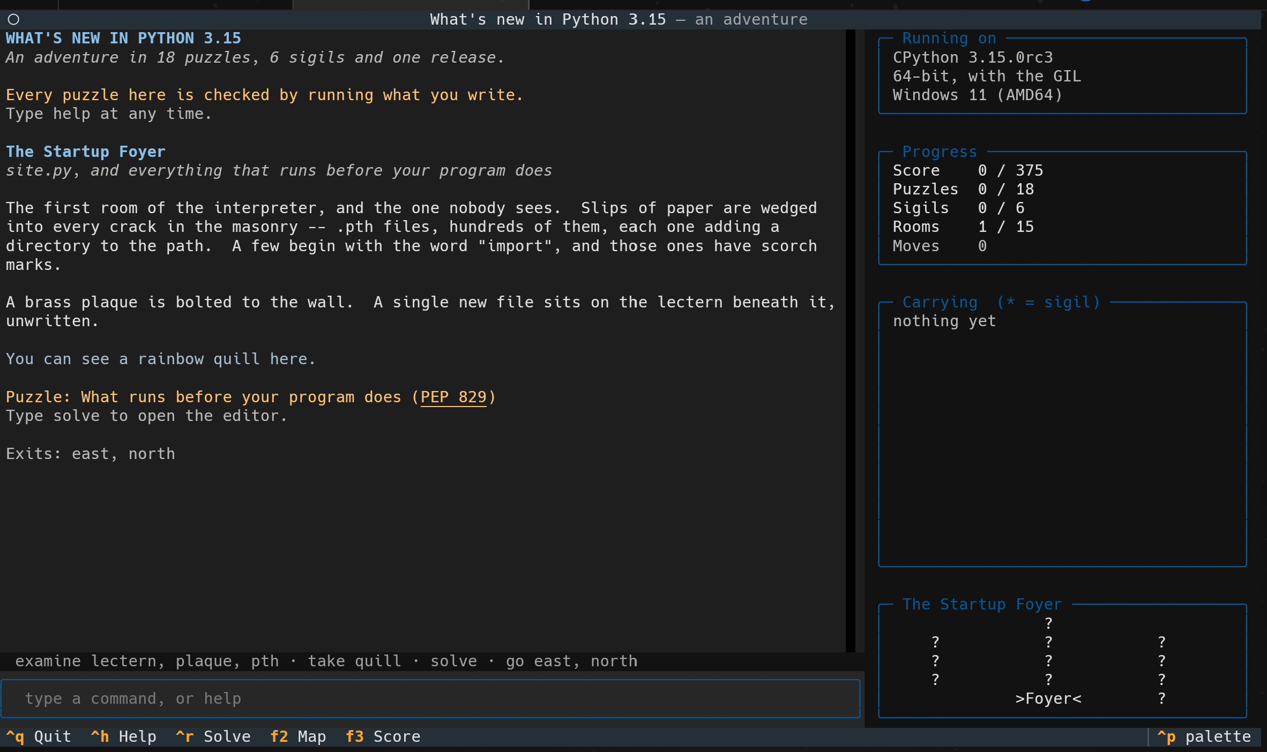Click '64-bit, with the GIL' line
The width and height of the screenshot is (1267, 752).
(987, 76)
